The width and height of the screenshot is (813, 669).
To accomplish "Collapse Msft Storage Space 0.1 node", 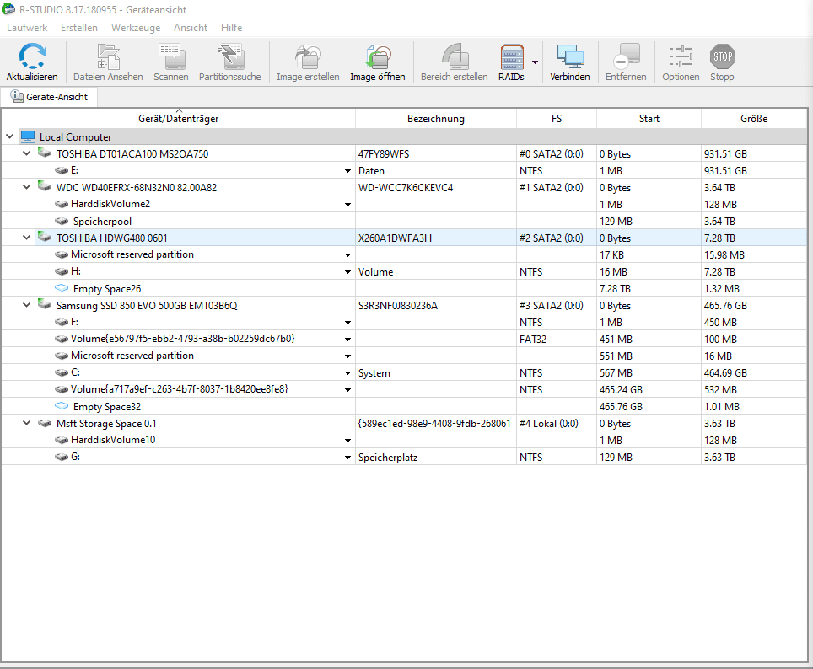I will click(x=26, y=423).
